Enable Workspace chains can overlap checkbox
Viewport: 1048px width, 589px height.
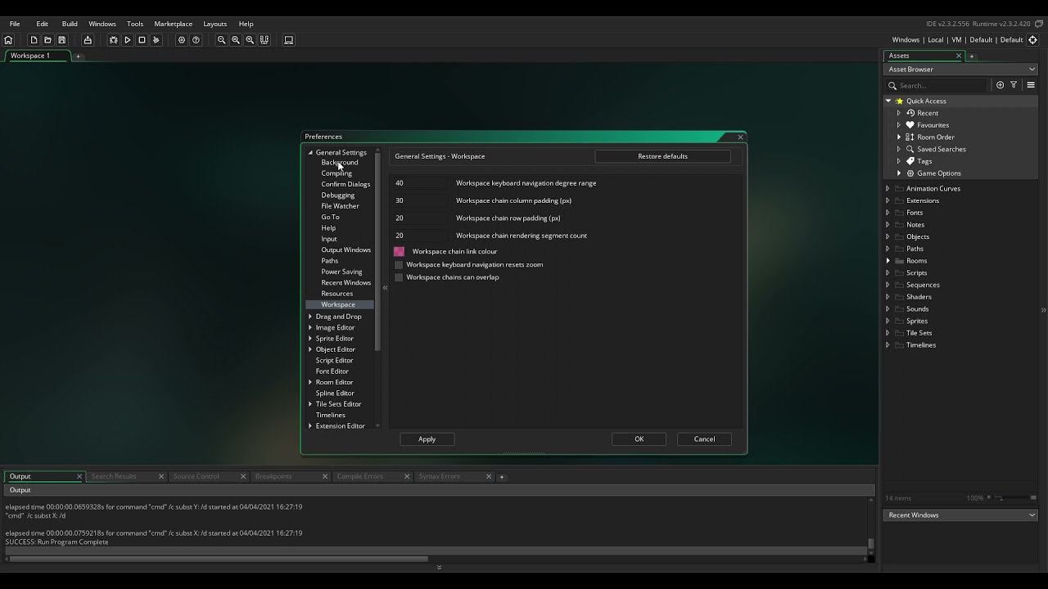tap(399, 277)
